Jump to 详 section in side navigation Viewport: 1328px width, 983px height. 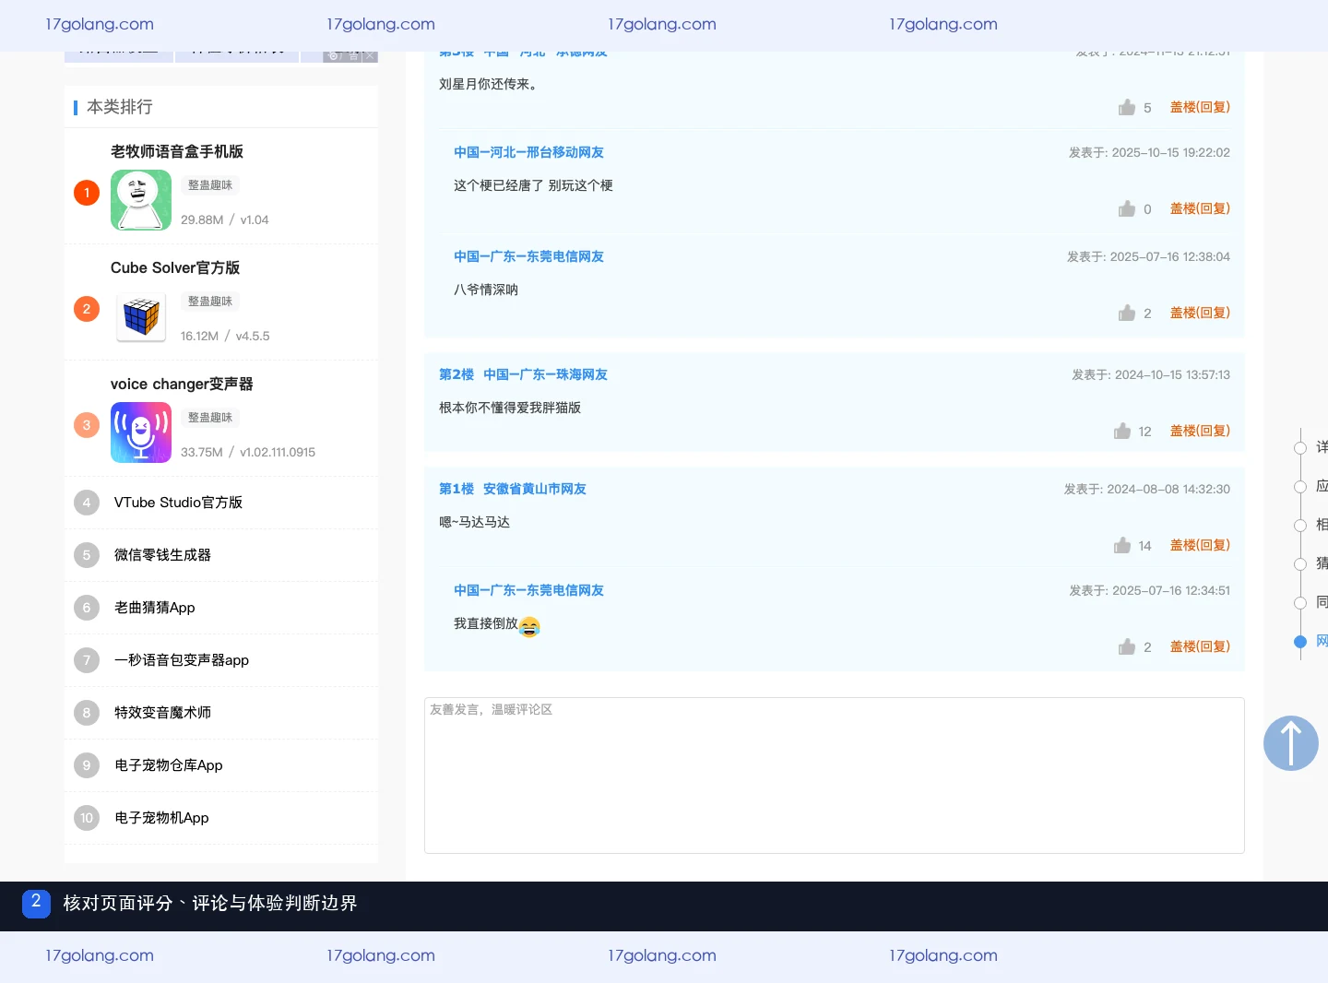click(x=1322, y=447)
